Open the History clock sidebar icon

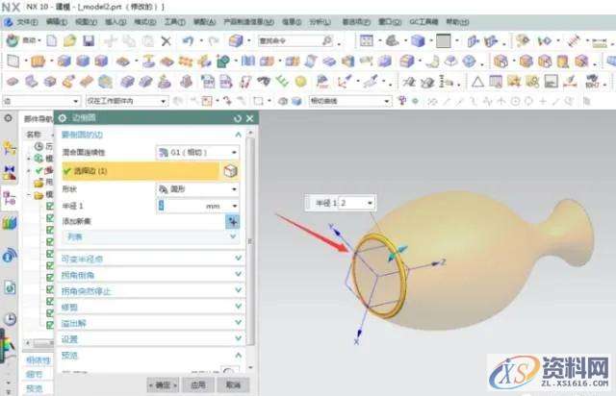[x=11, y=320]
